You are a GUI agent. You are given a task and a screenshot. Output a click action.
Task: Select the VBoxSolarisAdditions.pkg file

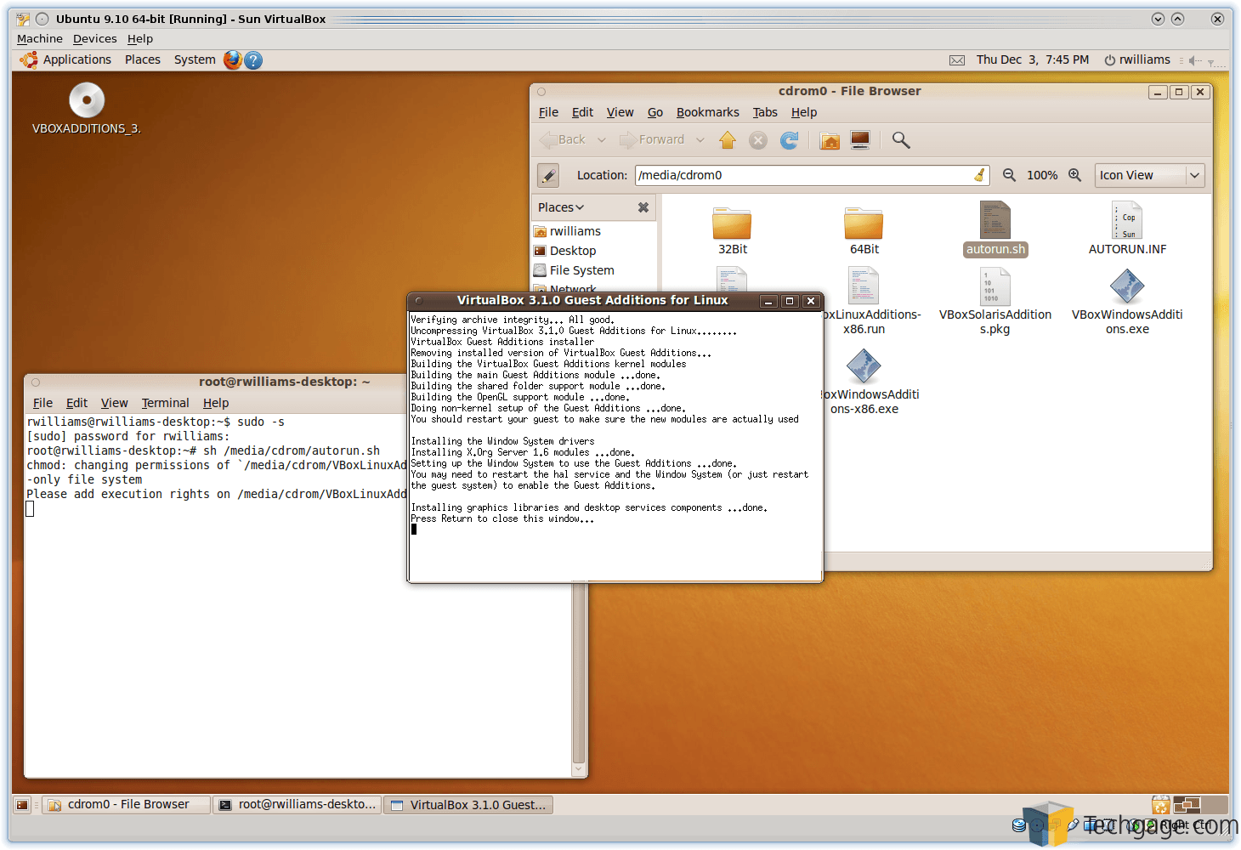pyautogui.click(x=995, y=302)
